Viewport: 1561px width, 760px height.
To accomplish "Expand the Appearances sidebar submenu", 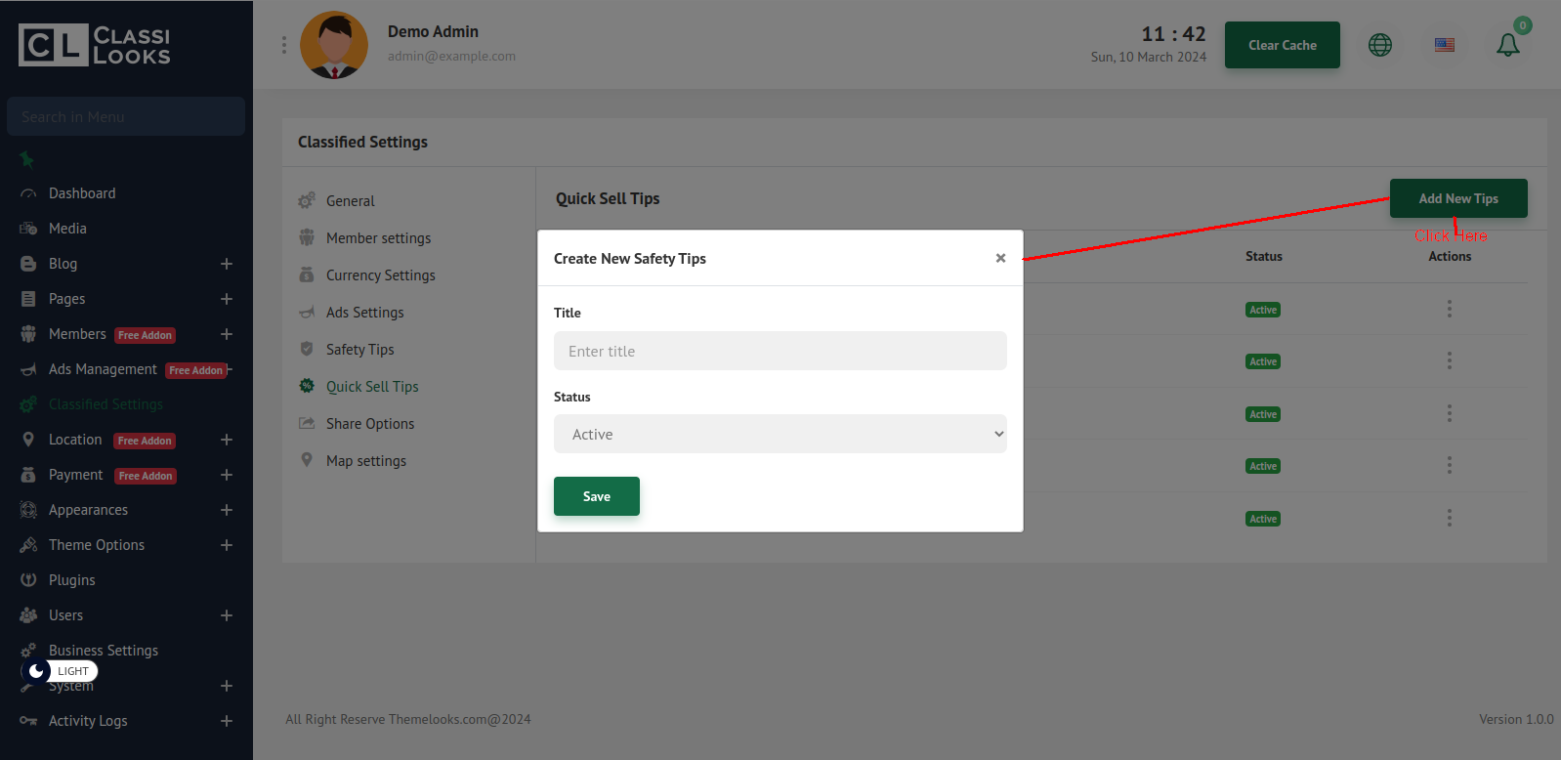I will [227, 510].
